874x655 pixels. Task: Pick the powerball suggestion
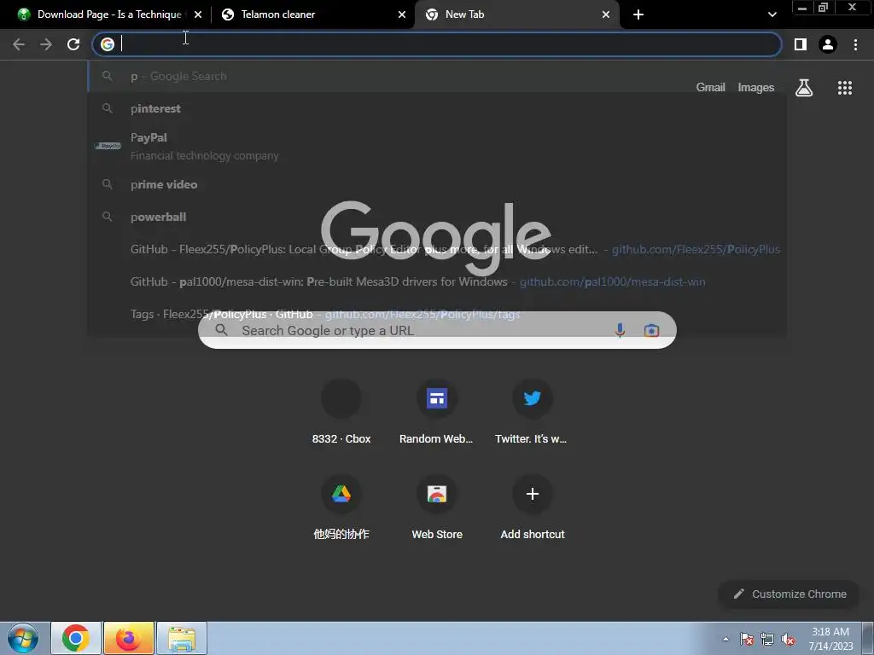[x=437, y=217]
